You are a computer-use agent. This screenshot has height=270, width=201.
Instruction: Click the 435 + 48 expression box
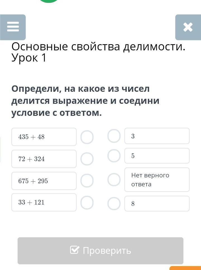(x=44, y=137)
